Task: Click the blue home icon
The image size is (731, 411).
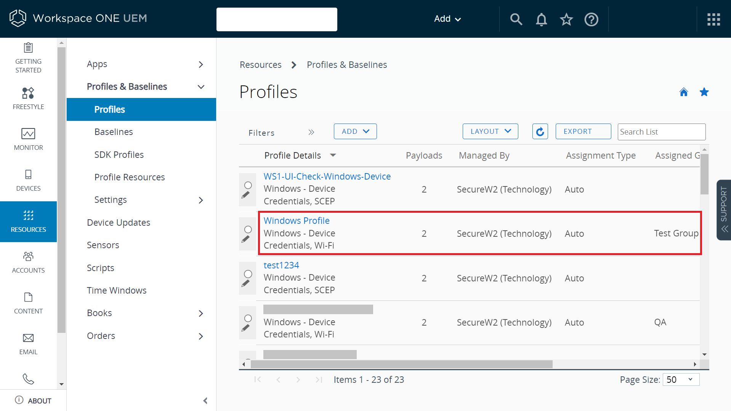Action: pyautogui.click(x=684, y=92)
